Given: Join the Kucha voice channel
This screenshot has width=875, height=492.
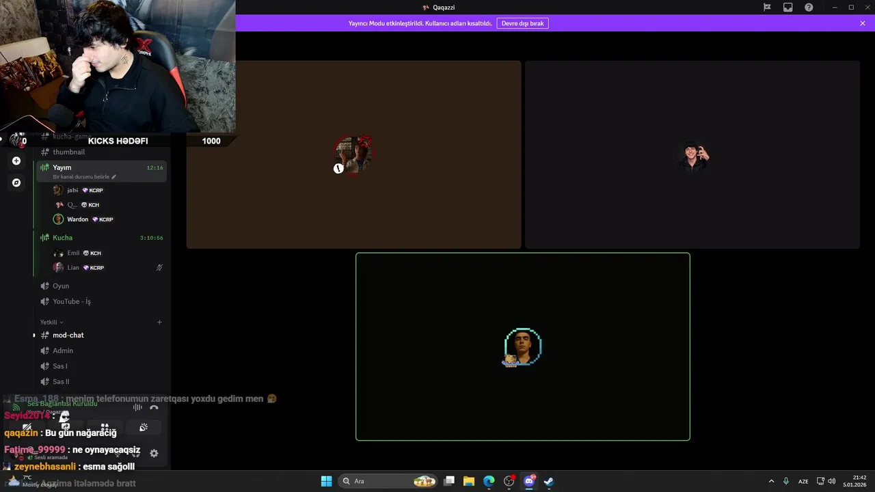Looking at the screenshot, I should coord(100,238).
